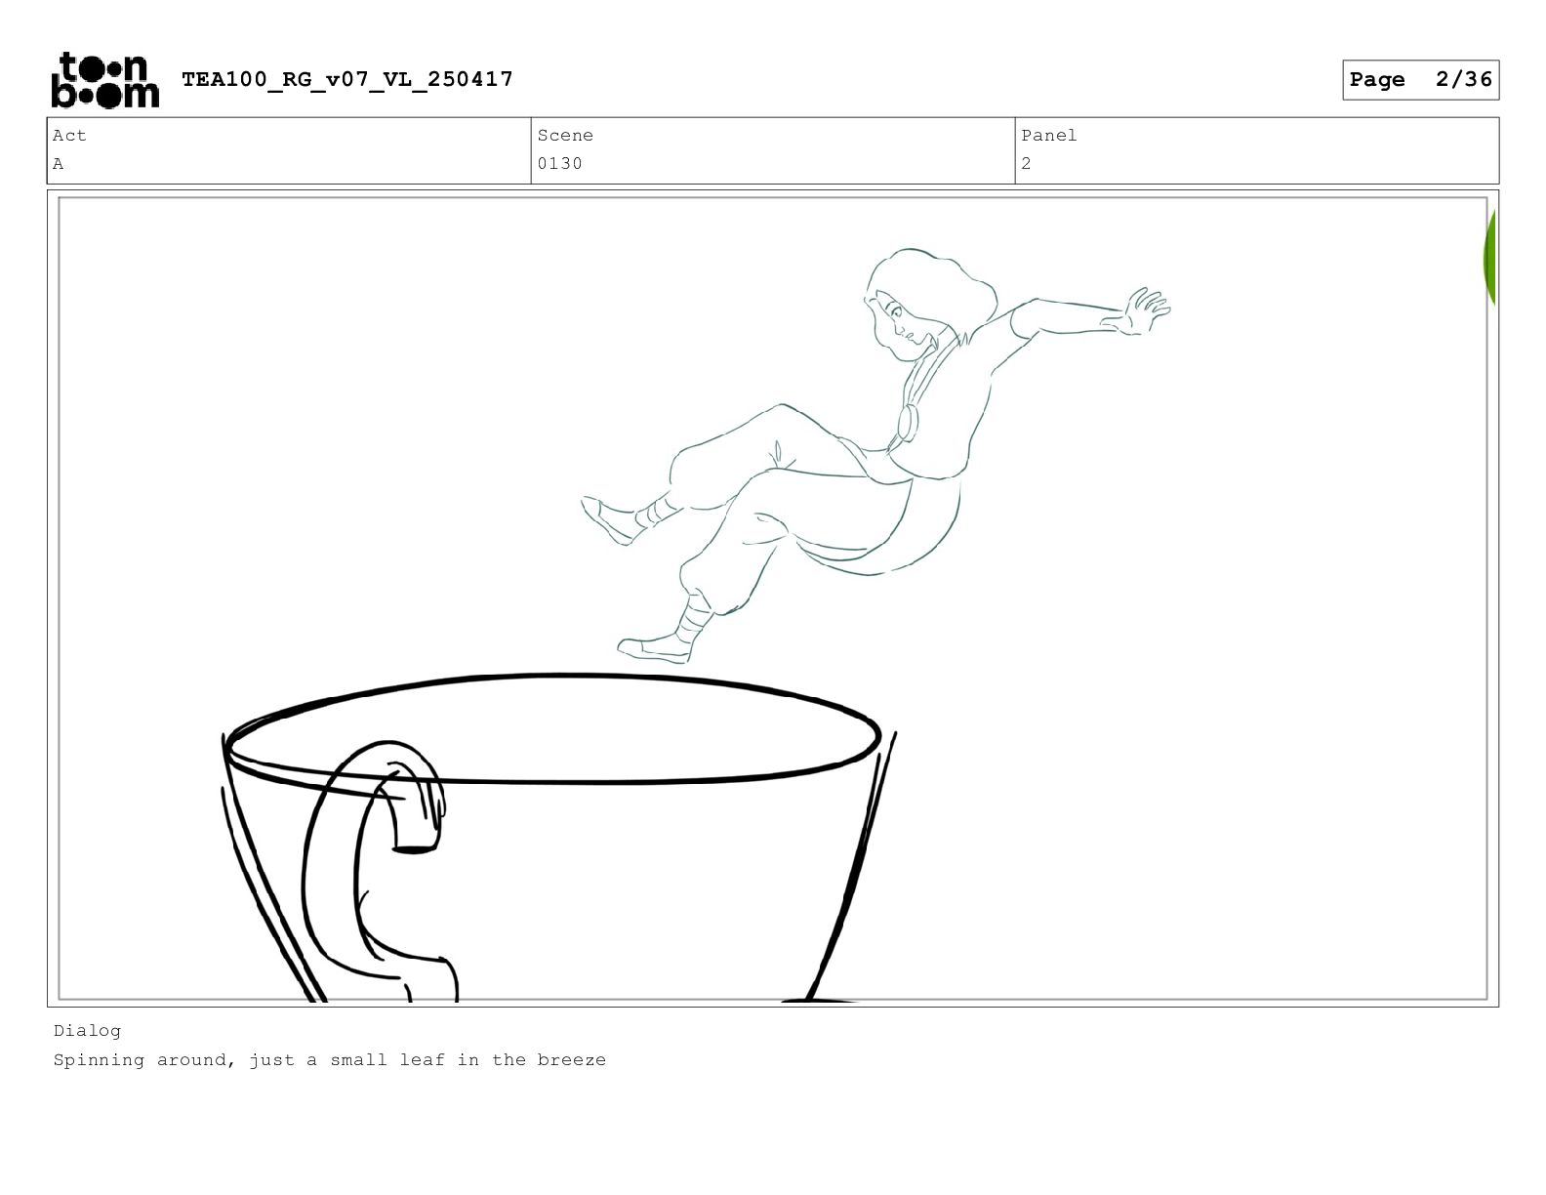Click the Scene header label
The width and height of the screenshot is (1546, 1195).
coord(565,136)
